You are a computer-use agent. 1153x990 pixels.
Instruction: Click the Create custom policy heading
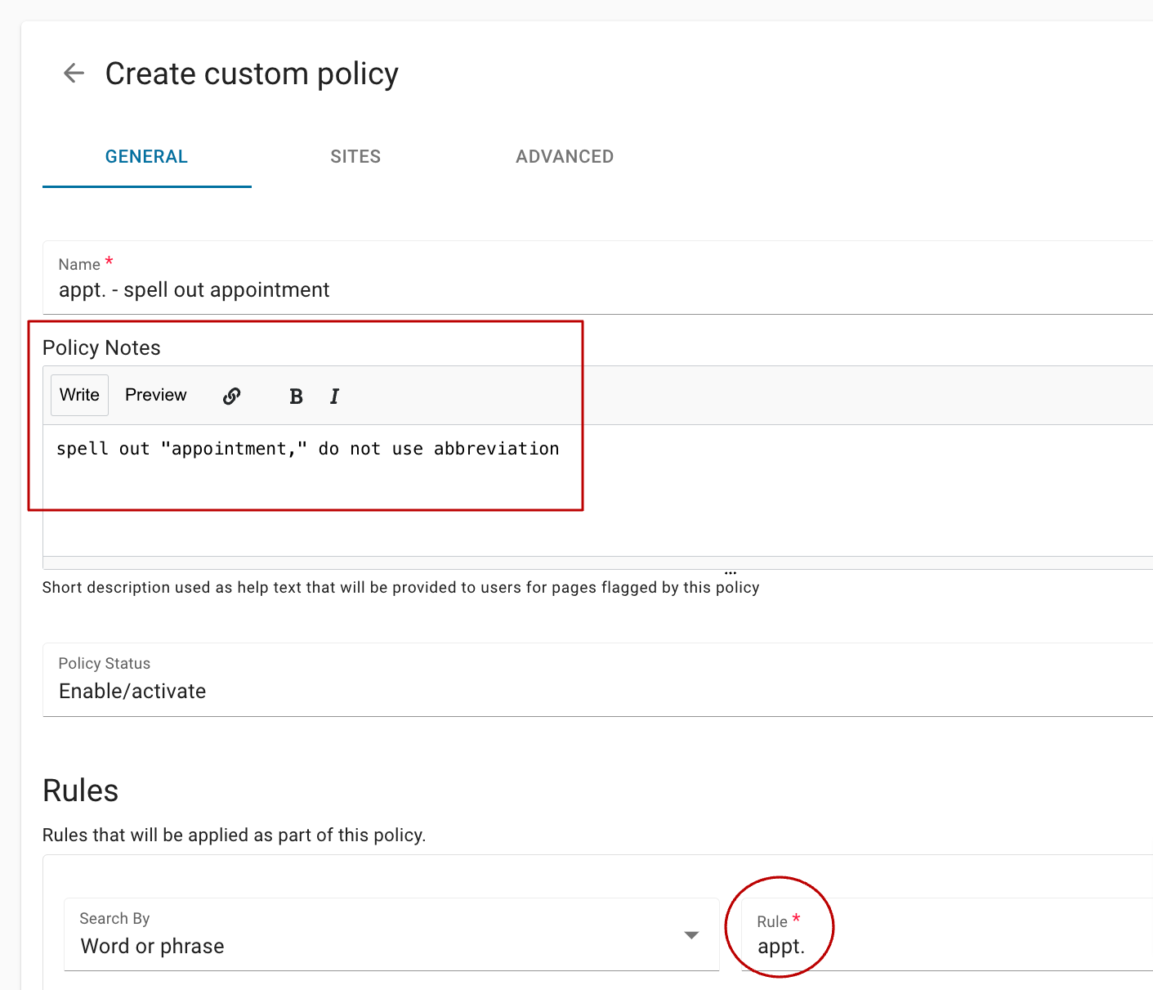click(x=251, y=74)
